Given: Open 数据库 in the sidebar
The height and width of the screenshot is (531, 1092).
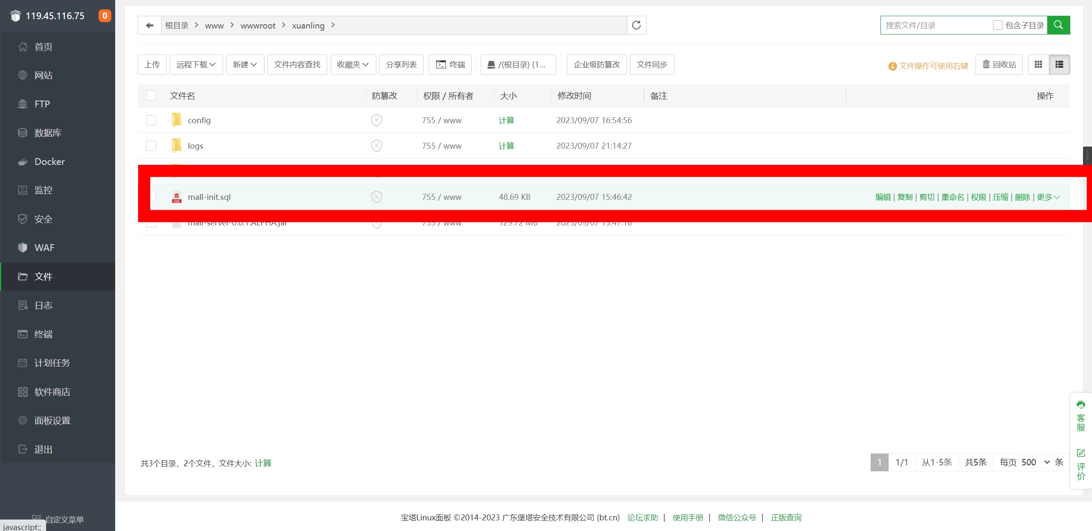Looking at the screenshot, I should click(48, 133).
